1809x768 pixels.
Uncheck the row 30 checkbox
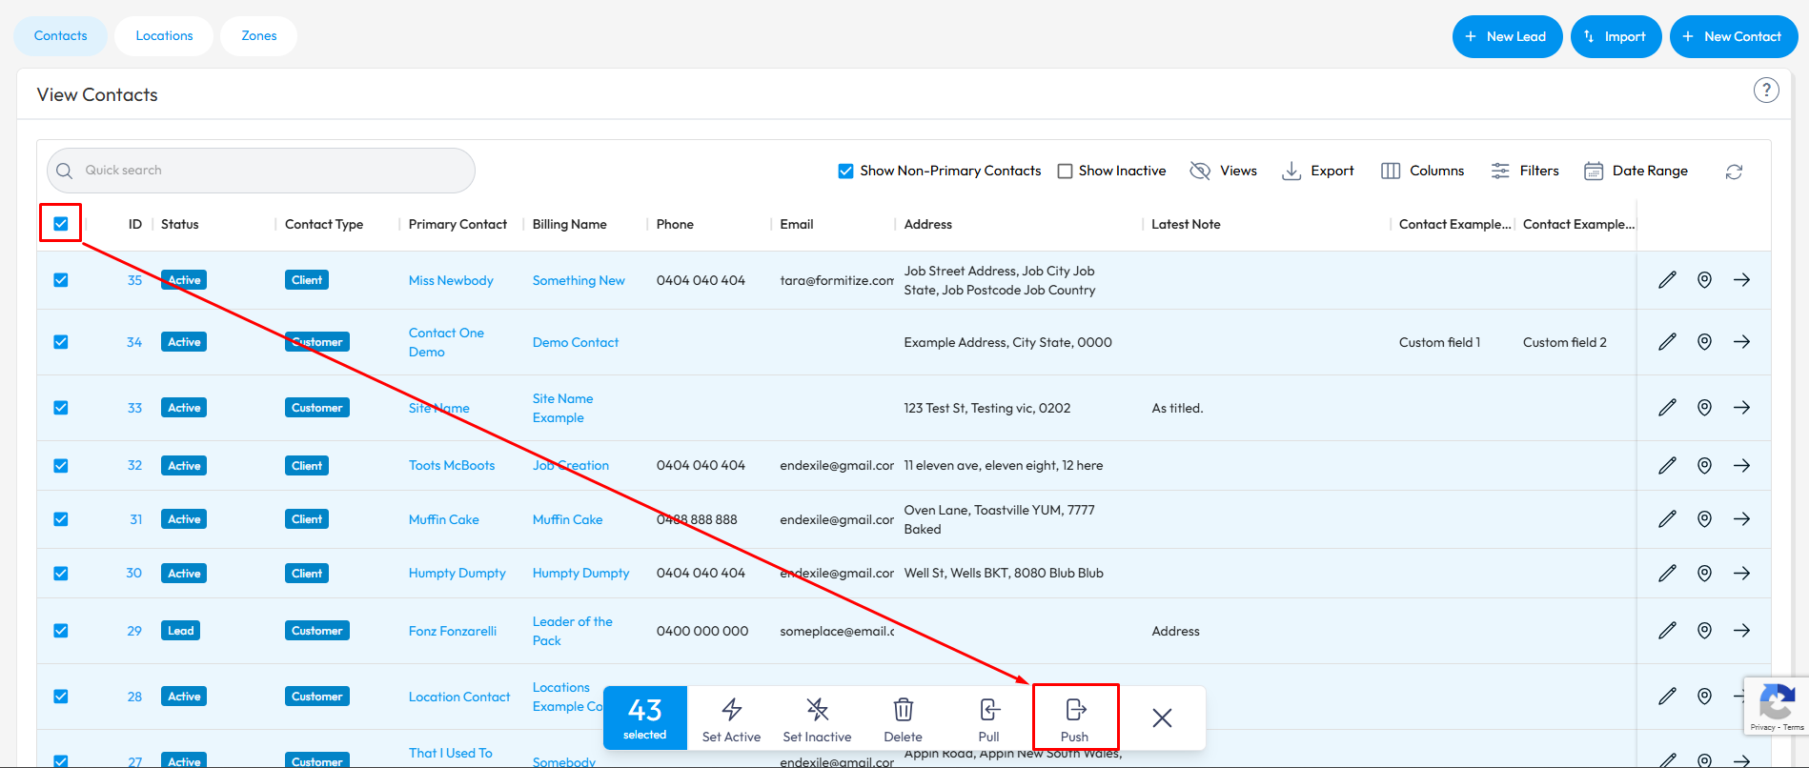click(61, 574)
